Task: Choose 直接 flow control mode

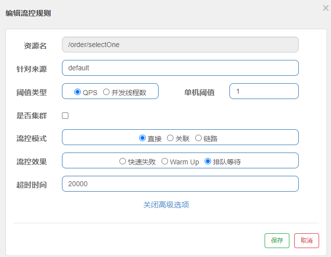Action: click(x=143, y=138)
